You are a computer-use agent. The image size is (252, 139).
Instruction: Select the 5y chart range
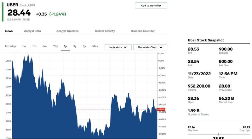(84, 46)
